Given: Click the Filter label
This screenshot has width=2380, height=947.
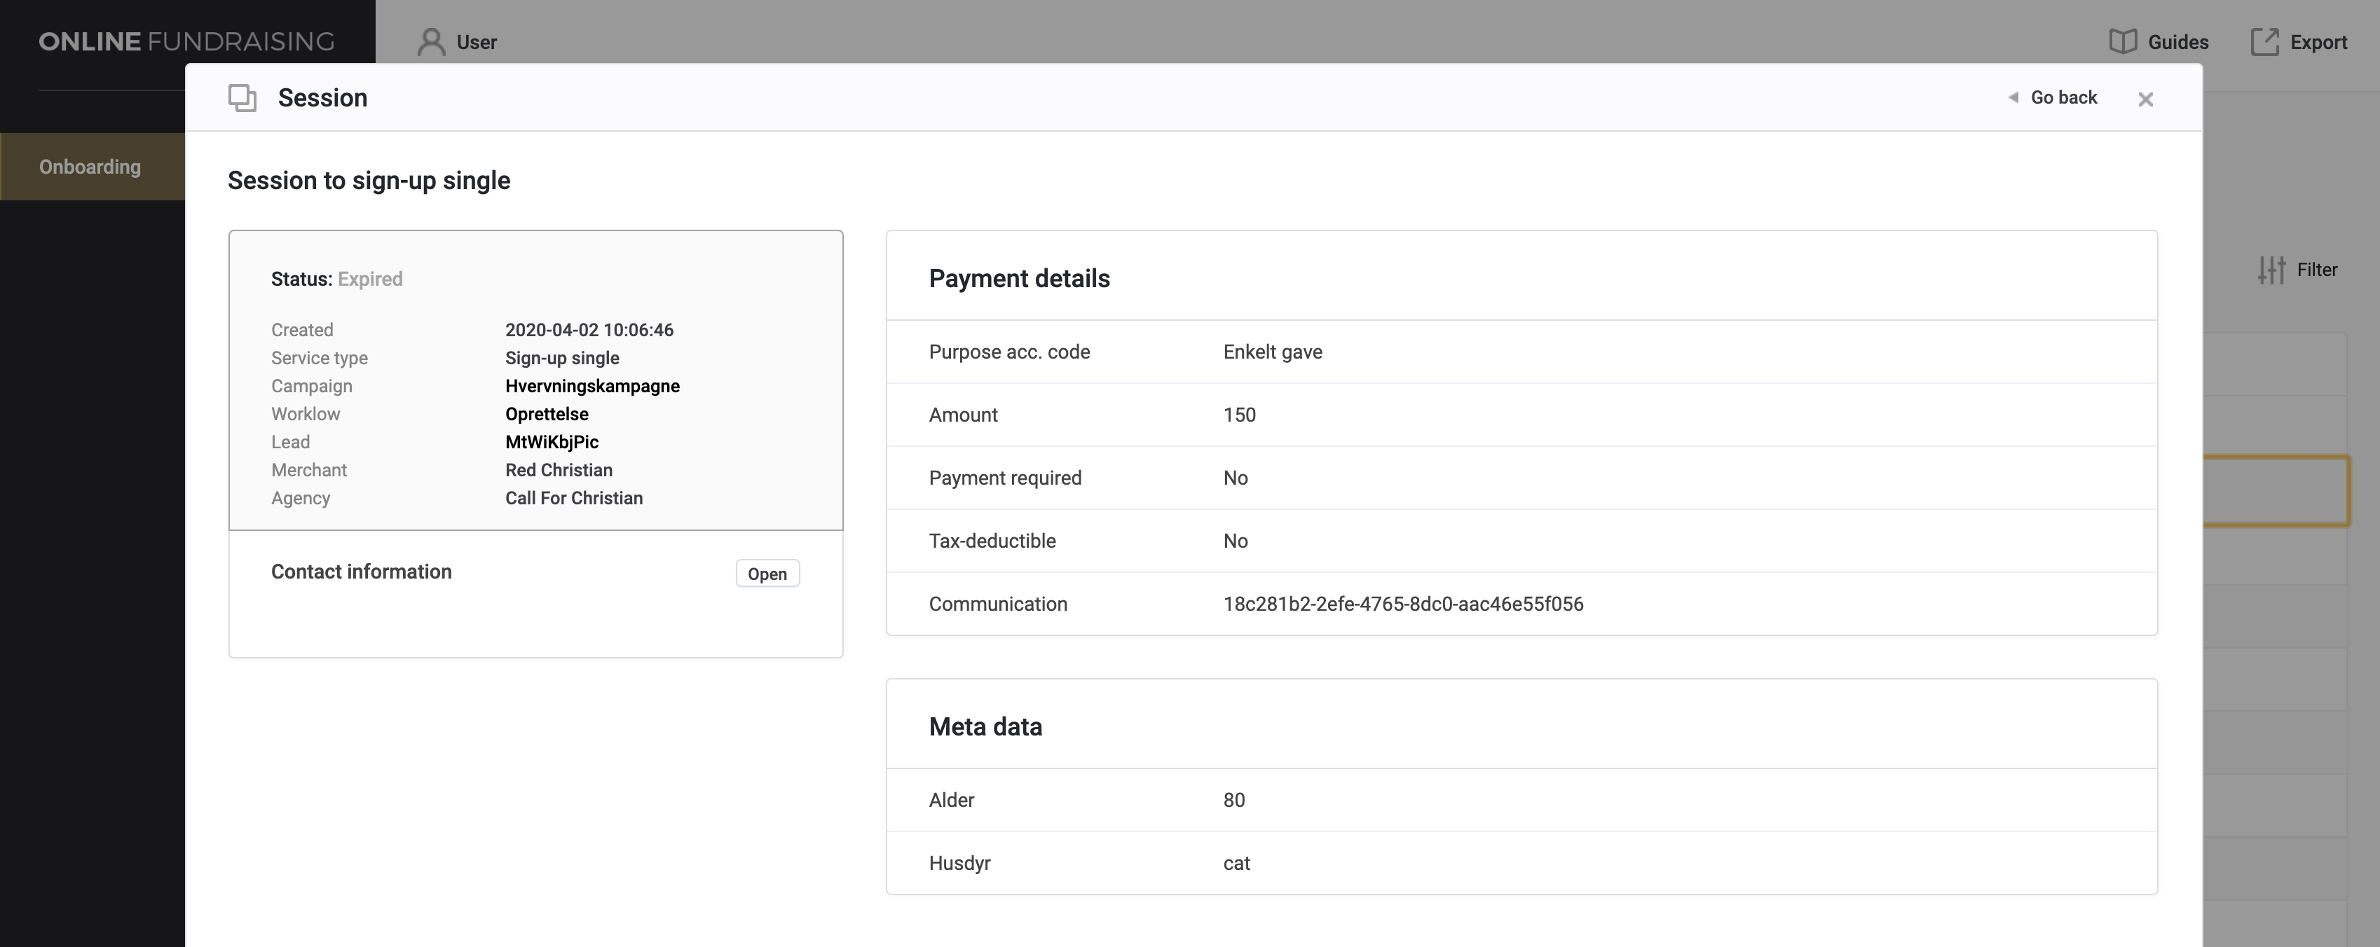Looking at the screenshot, I should click(x=2317, y=270).
